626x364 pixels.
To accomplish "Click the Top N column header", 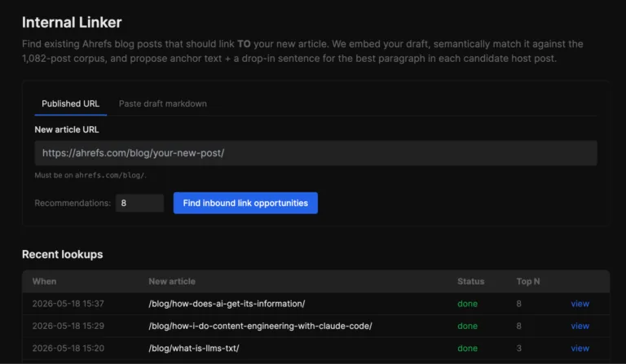I will click(x=528, y=282).
